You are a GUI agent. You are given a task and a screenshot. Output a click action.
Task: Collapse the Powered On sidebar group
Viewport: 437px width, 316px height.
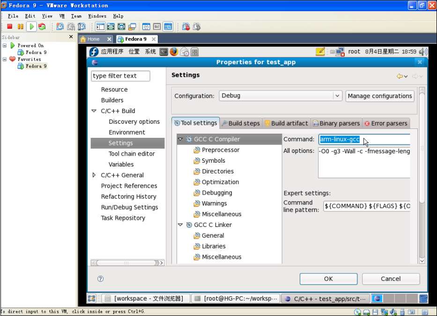point(5,45)
